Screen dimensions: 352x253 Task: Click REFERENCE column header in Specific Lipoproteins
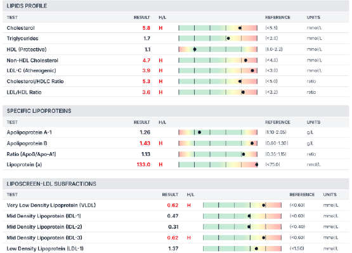(278, 122)
